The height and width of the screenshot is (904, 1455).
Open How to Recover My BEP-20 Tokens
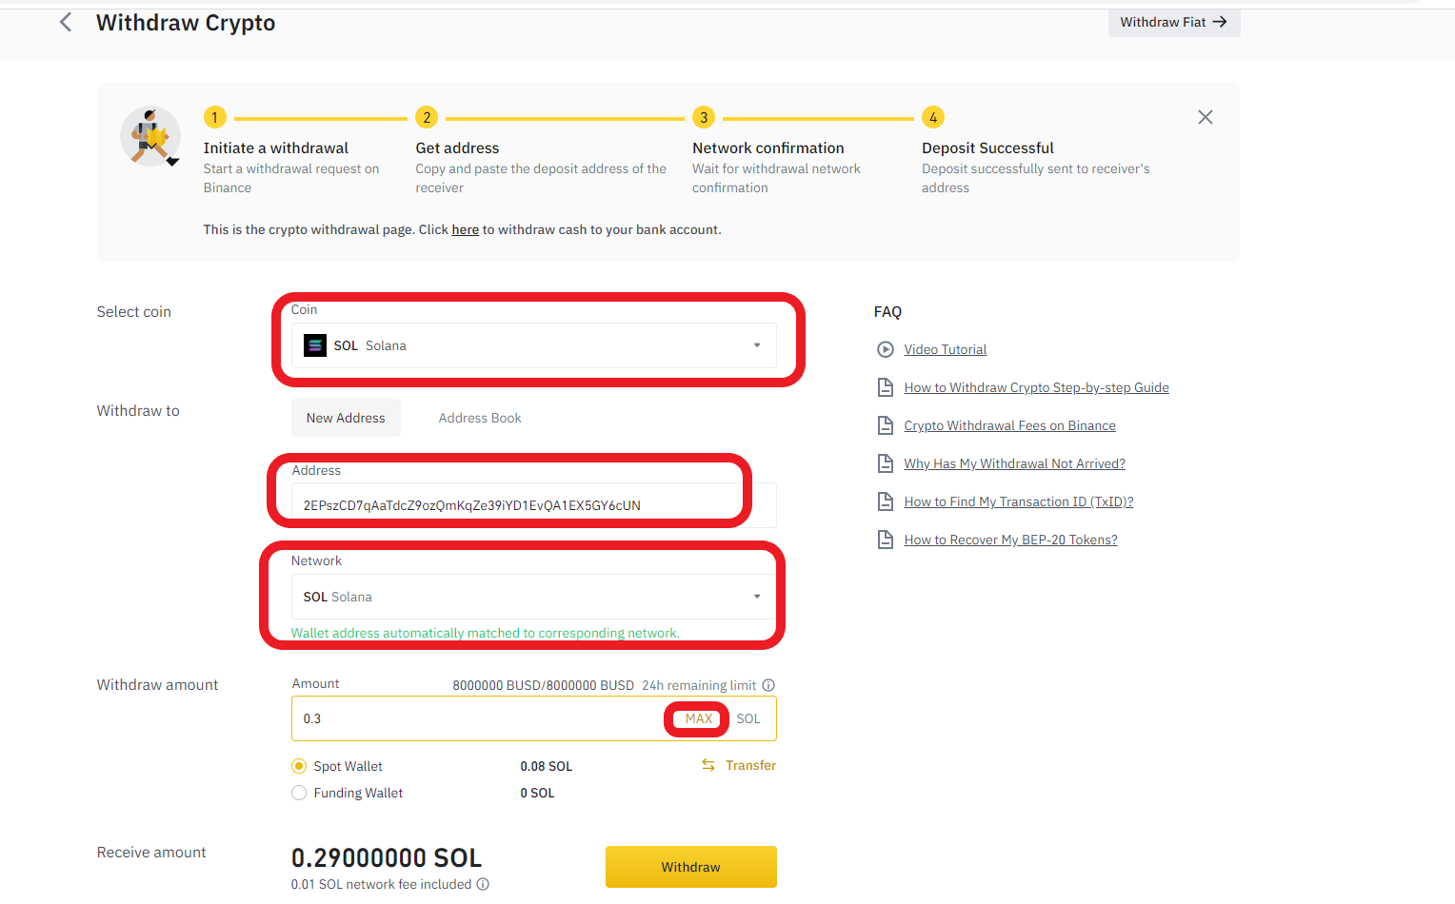tap(1010, 540)
